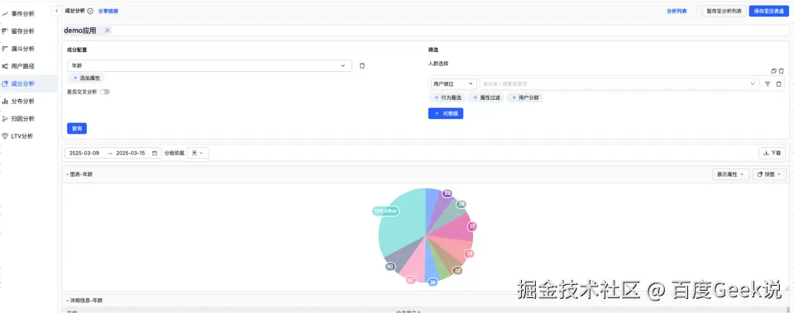Click the blue 查询 button

point(77,129)
